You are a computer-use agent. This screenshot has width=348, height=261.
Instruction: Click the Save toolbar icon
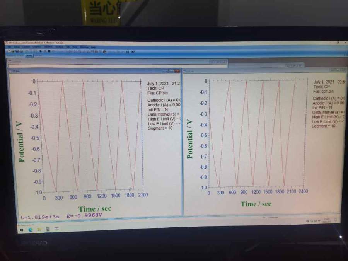[x=17, y=51]
